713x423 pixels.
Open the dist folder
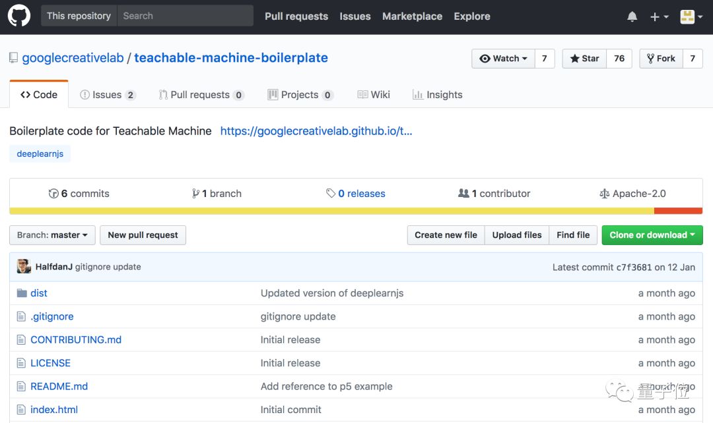pos(39,293)
